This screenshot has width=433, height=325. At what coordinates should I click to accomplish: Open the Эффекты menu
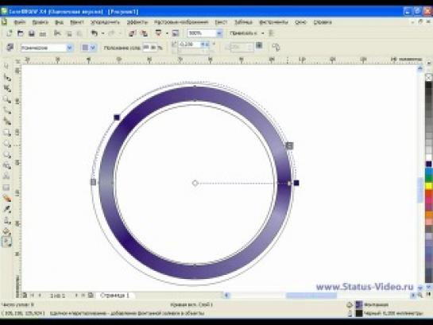137,22
